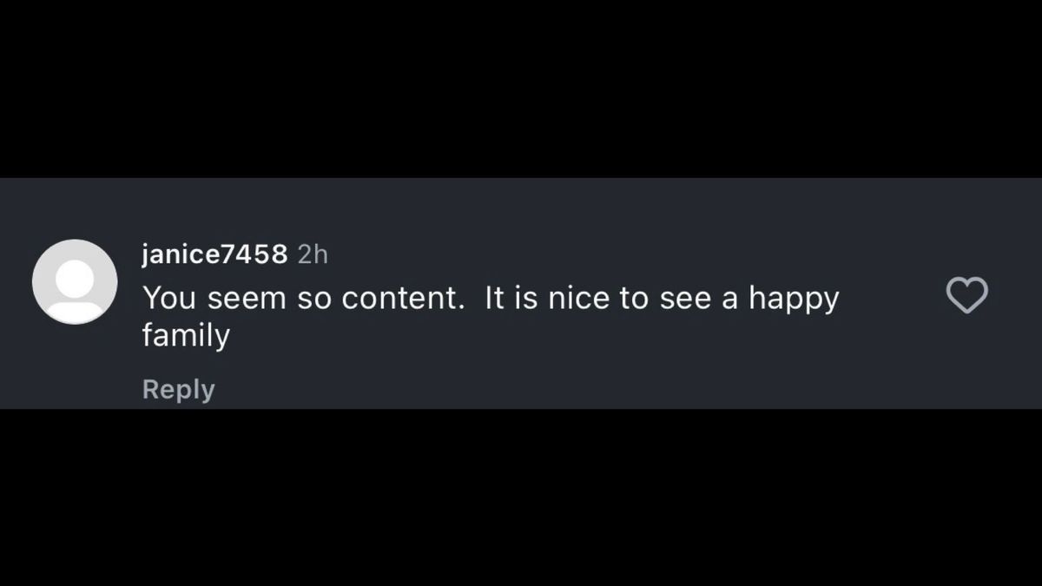1042x586 pixels.
Task: Click the gray person silhouette icon
Action: [75, 282]
